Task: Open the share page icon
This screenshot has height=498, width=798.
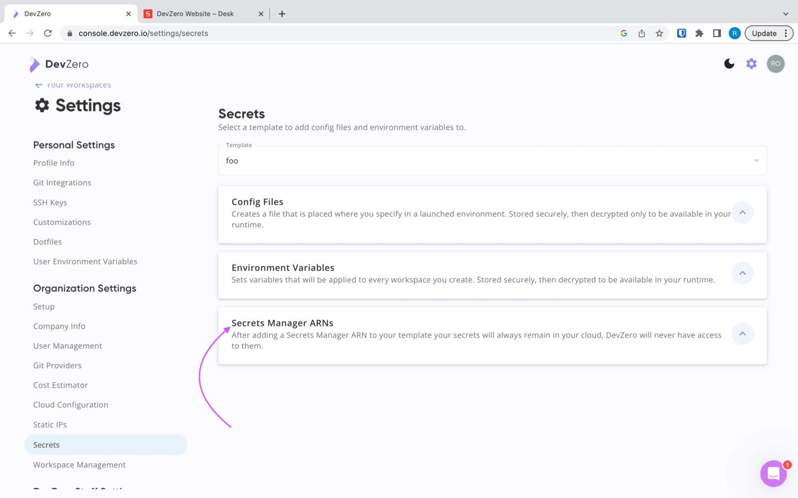Action: pos(642,33)
